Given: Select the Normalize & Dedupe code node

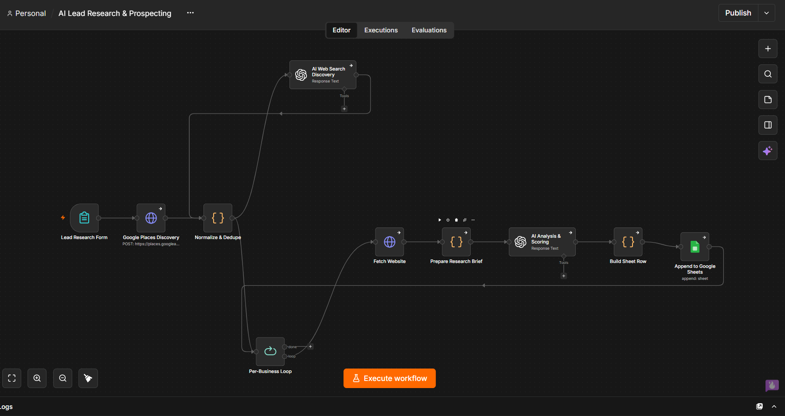Looking at the screenshot, I should (x=218, y=218).
